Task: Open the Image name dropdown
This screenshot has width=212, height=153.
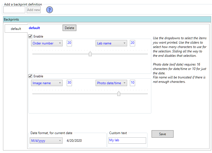Action: click(47, 83)
